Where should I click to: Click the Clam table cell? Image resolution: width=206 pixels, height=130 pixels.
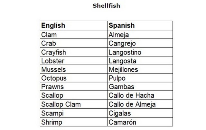[49, 35]
